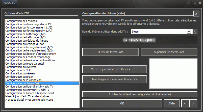203x112 pixels.
Task: Select Configuration du serveur My adsl TV
Action: (x=42, y=90)
